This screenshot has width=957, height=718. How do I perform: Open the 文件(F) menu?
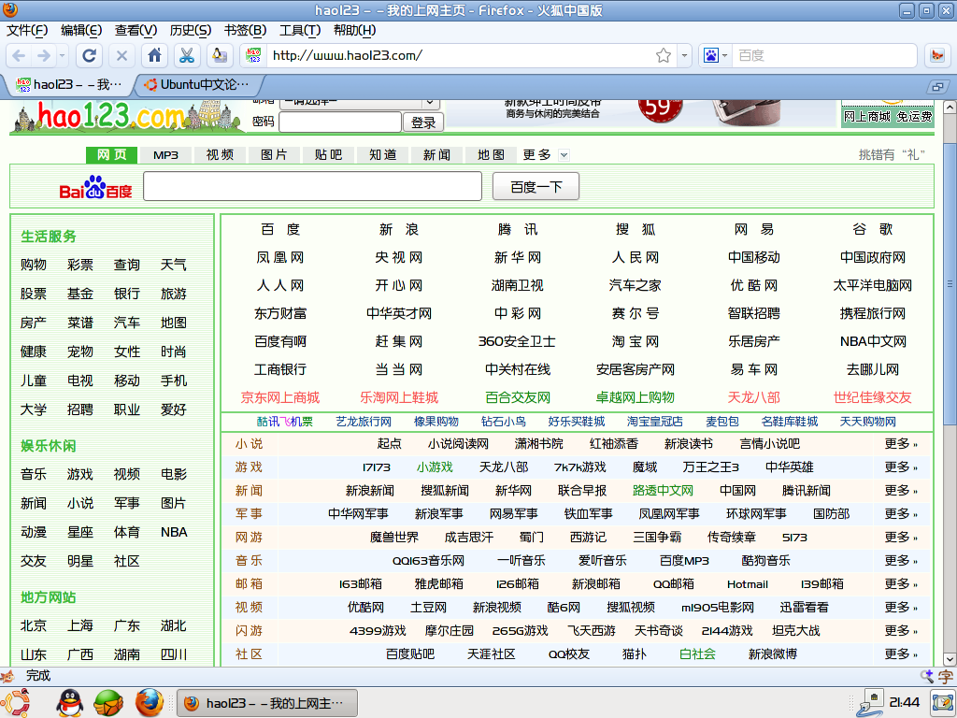[x=27, y=31]
